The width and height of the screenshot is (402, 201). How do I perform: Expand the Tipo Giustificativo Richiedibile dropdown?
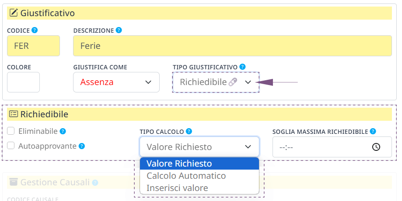[216, 82]
